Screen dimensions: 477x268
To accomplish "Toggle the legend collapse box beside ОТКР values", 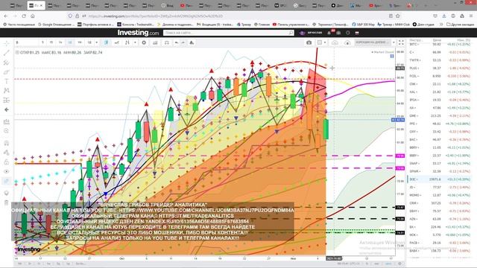I will (x=17, y=53).
